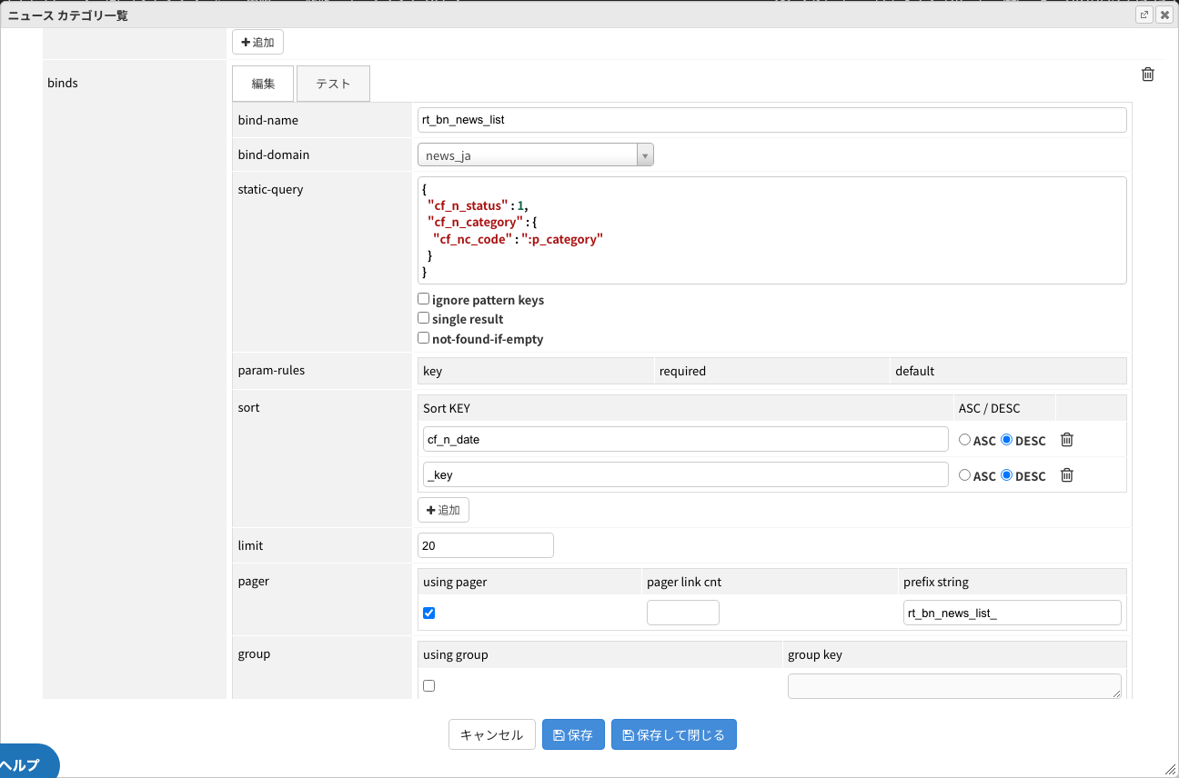
Task: Close the ニュース カテゴリ一覧 dialog
Action: [1164, 15]
